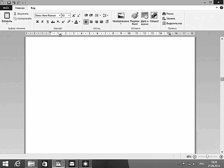Image resolution: width=224 pixels, height=168 pixels.
Task: Open paragraph settings dialog icon
Action: 107,22
